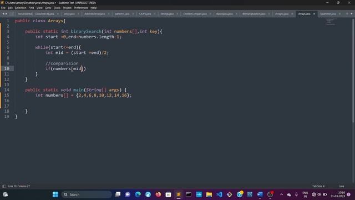Click the //comparision comment
This screenshot has width=355, height=200.
tap(62, 63)
